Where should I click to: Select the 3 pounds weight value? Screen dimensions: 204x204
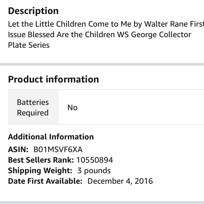point(94,171)
